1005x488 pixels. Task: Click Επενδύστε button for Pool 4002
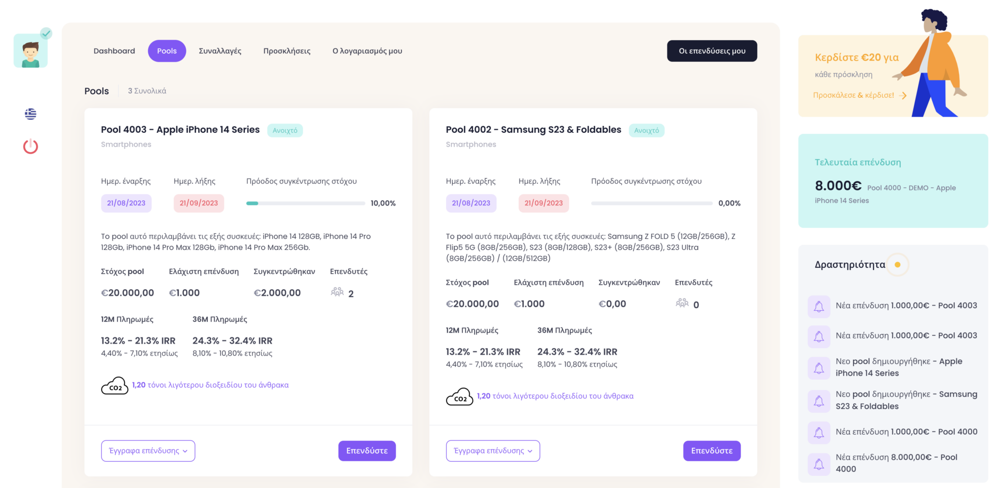click(712, 451)
